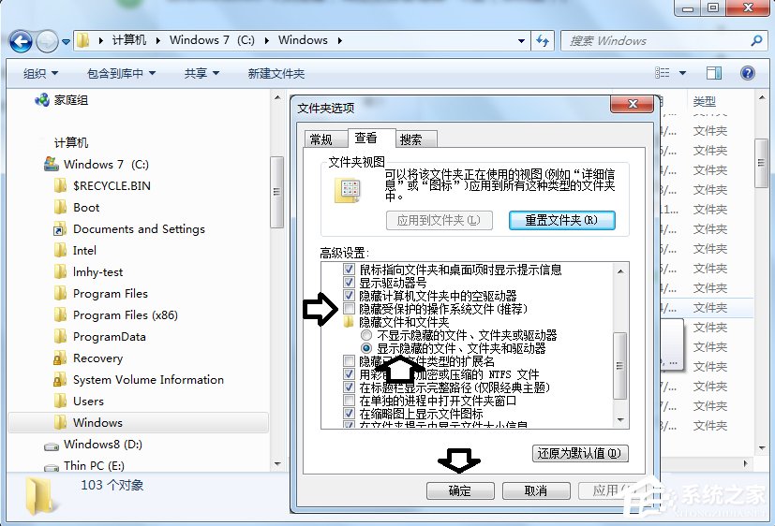The width and height of the screenshot is (775, 526).
Task: Expand the 共享 dropdown in toolbar
Action: tap(201, 73)
